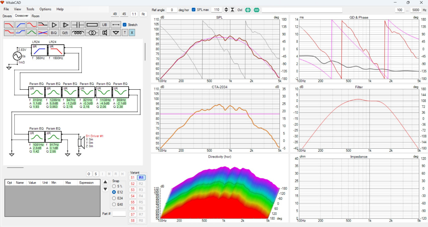This screenshot has width=428, height=227.
Task: Click the green add overlay plus button
Action: [x=248, y=10]
